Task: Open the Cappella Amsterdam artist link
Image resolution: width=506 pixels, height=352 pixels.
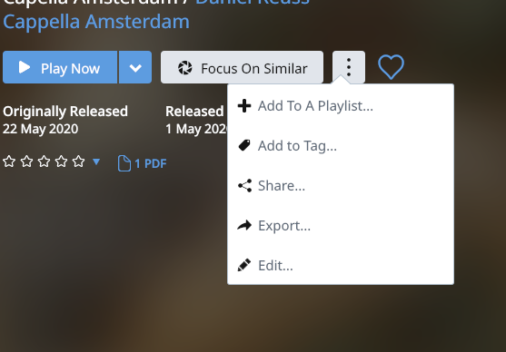Action: pos(96,22)
